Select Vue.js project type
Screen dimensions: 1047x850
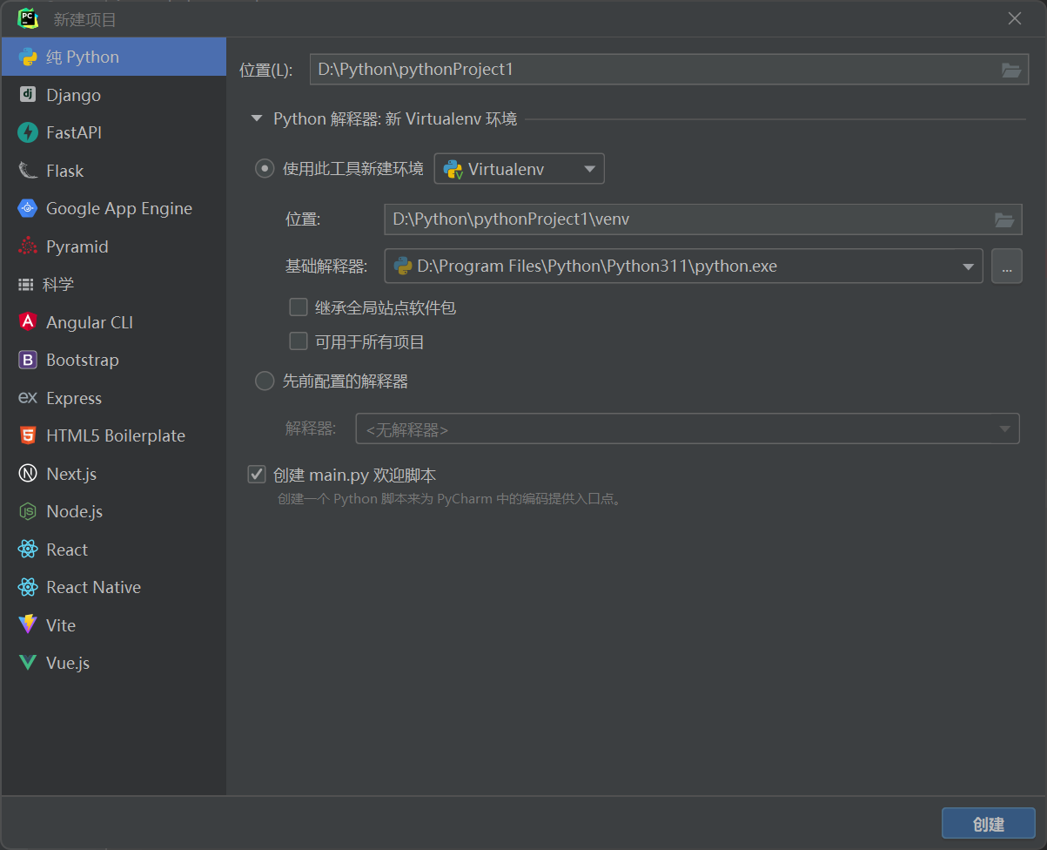pyautogui.click(x=114, y=663)
